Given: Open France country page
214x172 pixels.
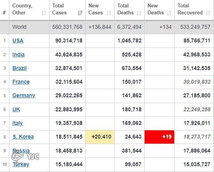Looking at the screenshot, I should pos(21,82).
